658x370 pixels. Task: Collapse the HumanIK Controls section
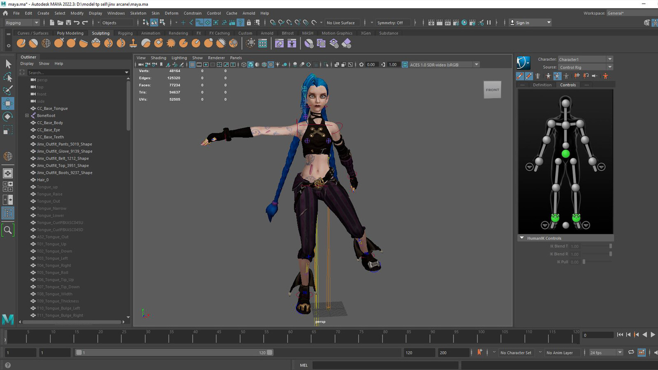522,238
